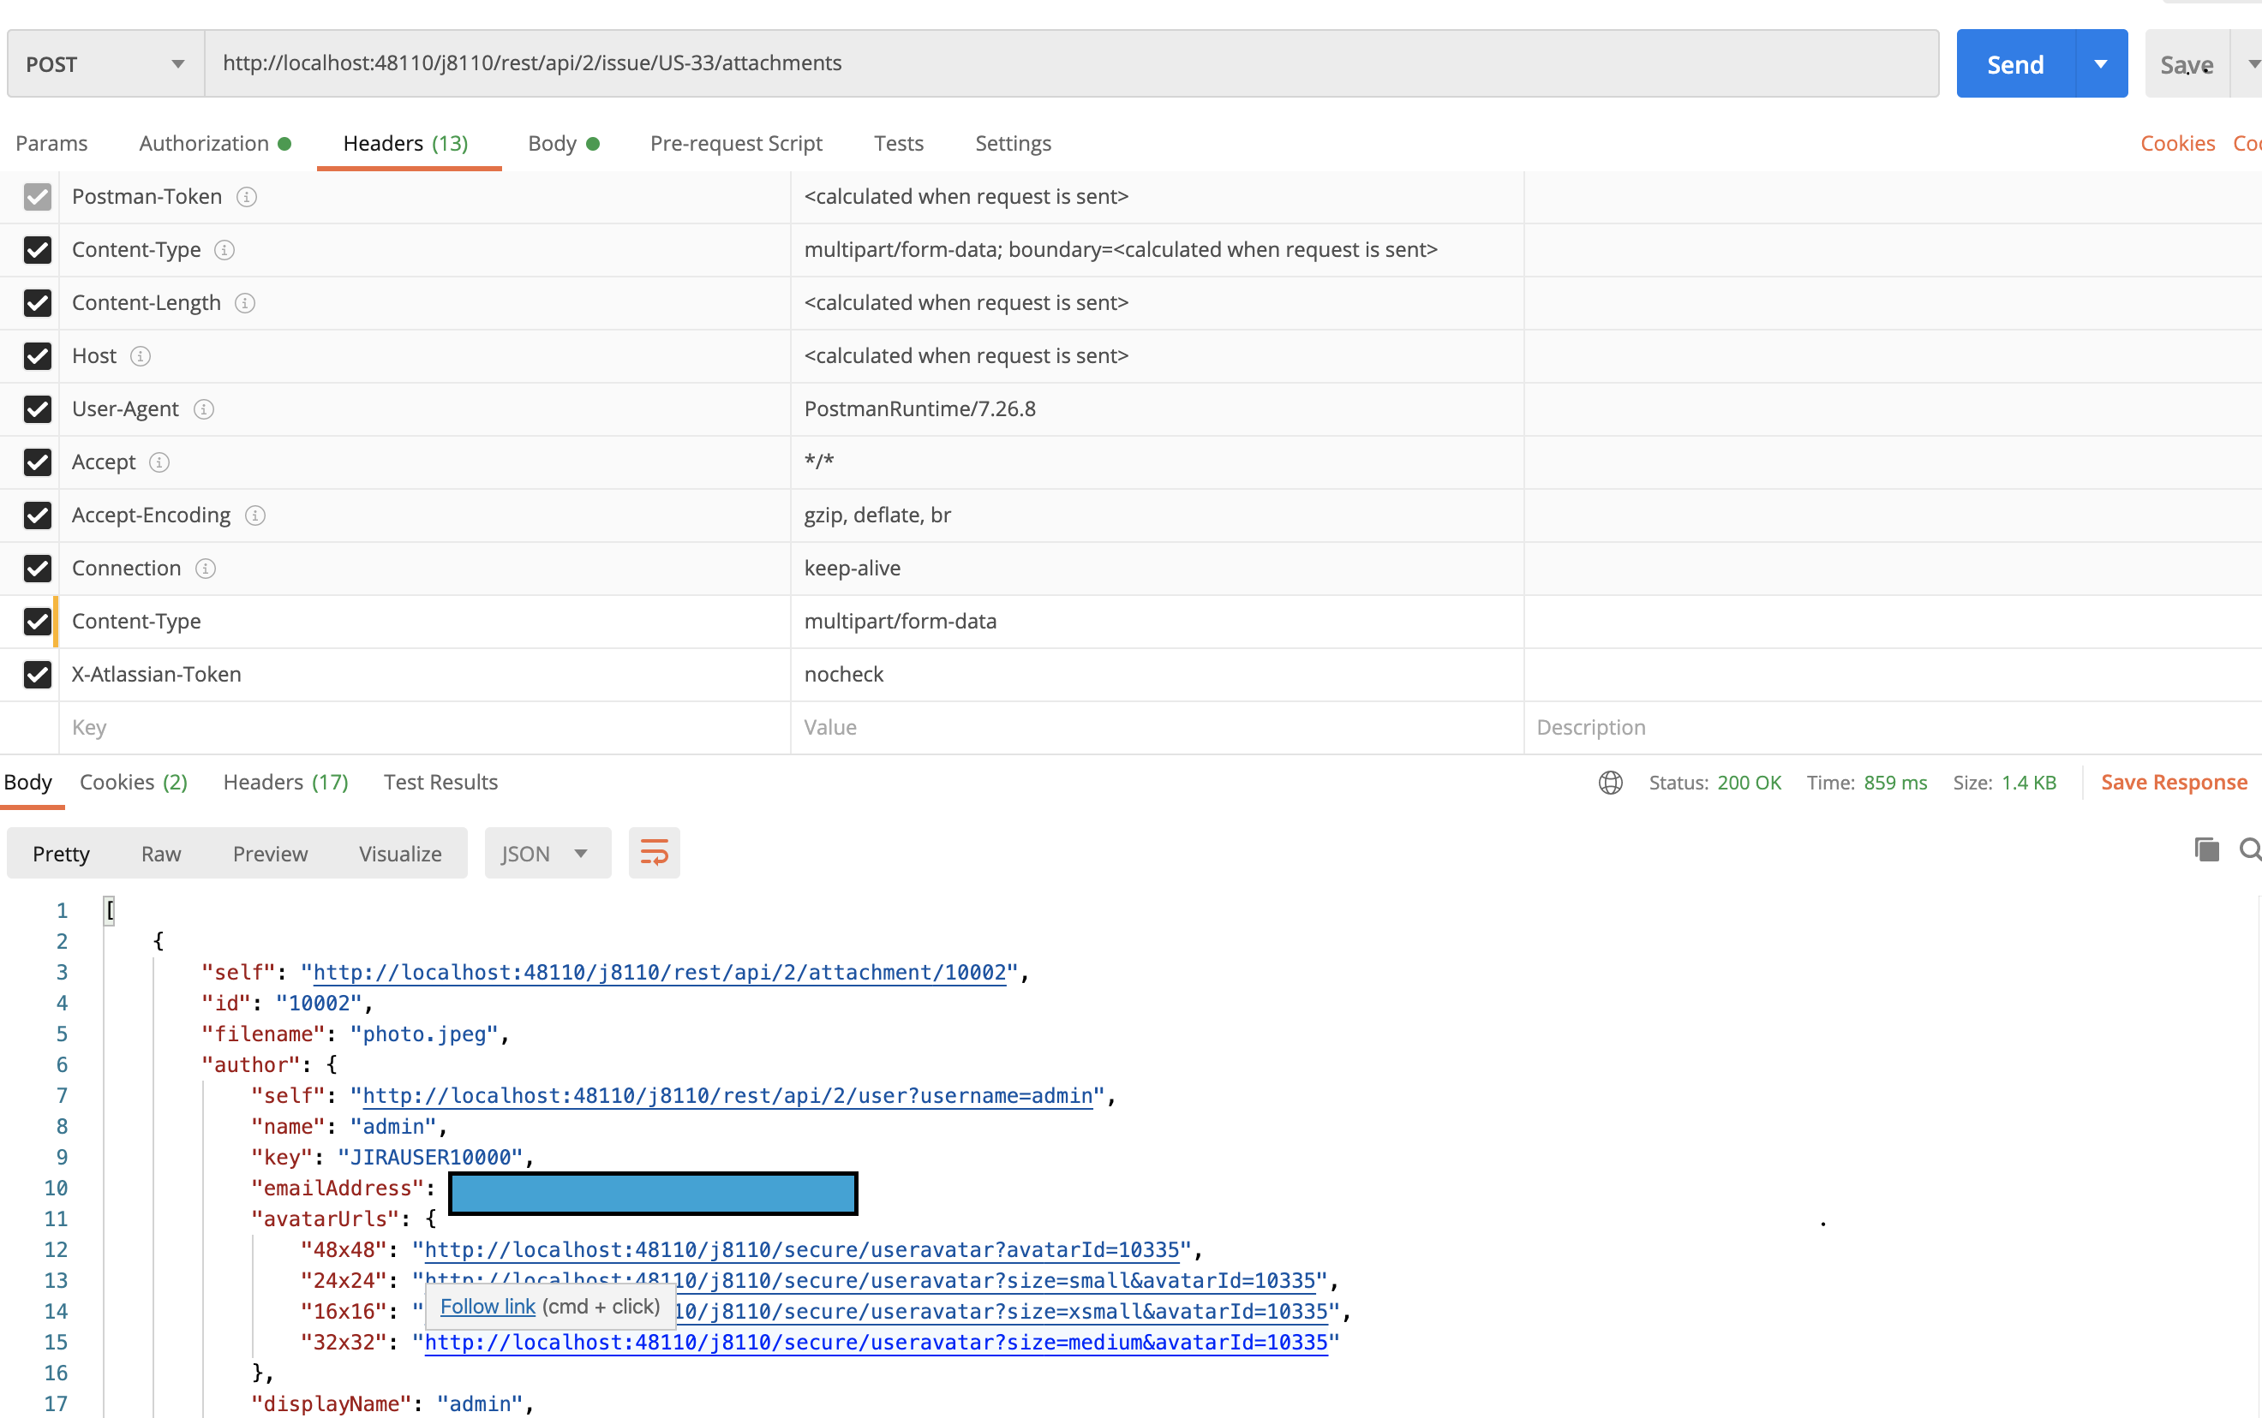Select the Raw response view
The width and height of the screenshot is (2262, 1418).
pyautogui.click(x=160, y=854)
